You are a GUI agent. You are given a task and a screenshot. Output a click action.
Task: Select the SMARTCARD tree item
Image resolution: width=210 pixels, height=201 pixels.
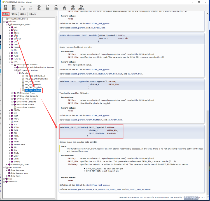coord(19,145)
